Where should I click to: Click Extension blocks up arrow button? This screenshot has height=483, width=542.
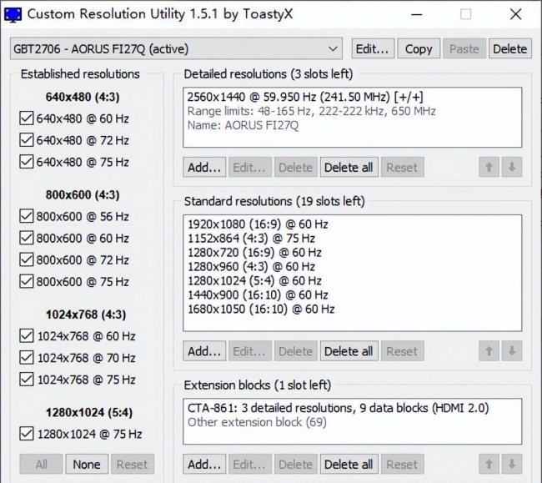[x=489, y=464]
